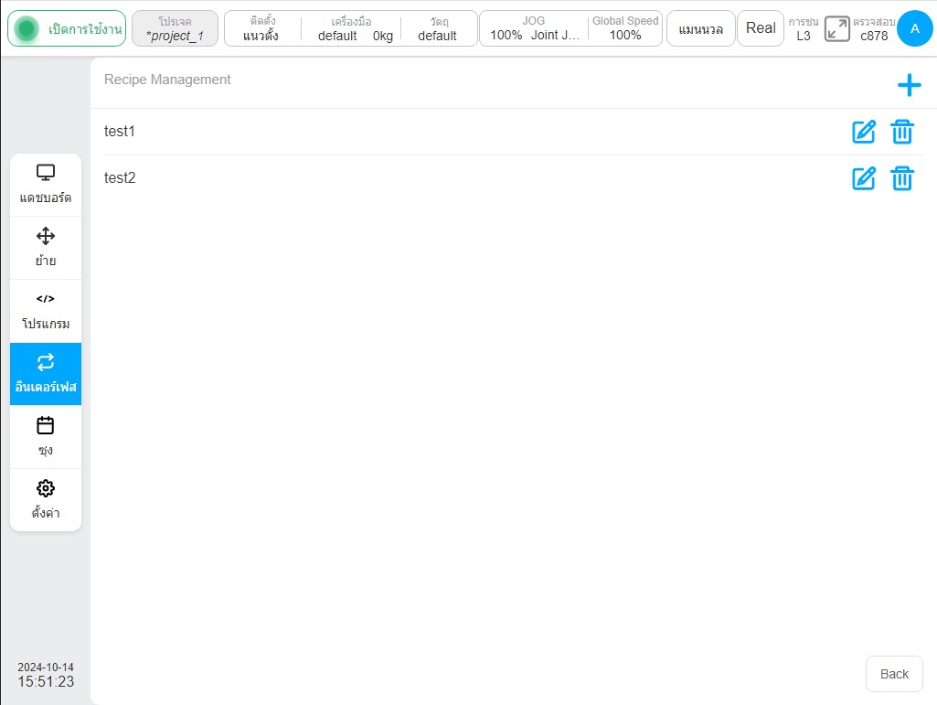937x705 pixels.
Task: Open the วัตถุ default payload setting
Action: [x=438, y=28]
